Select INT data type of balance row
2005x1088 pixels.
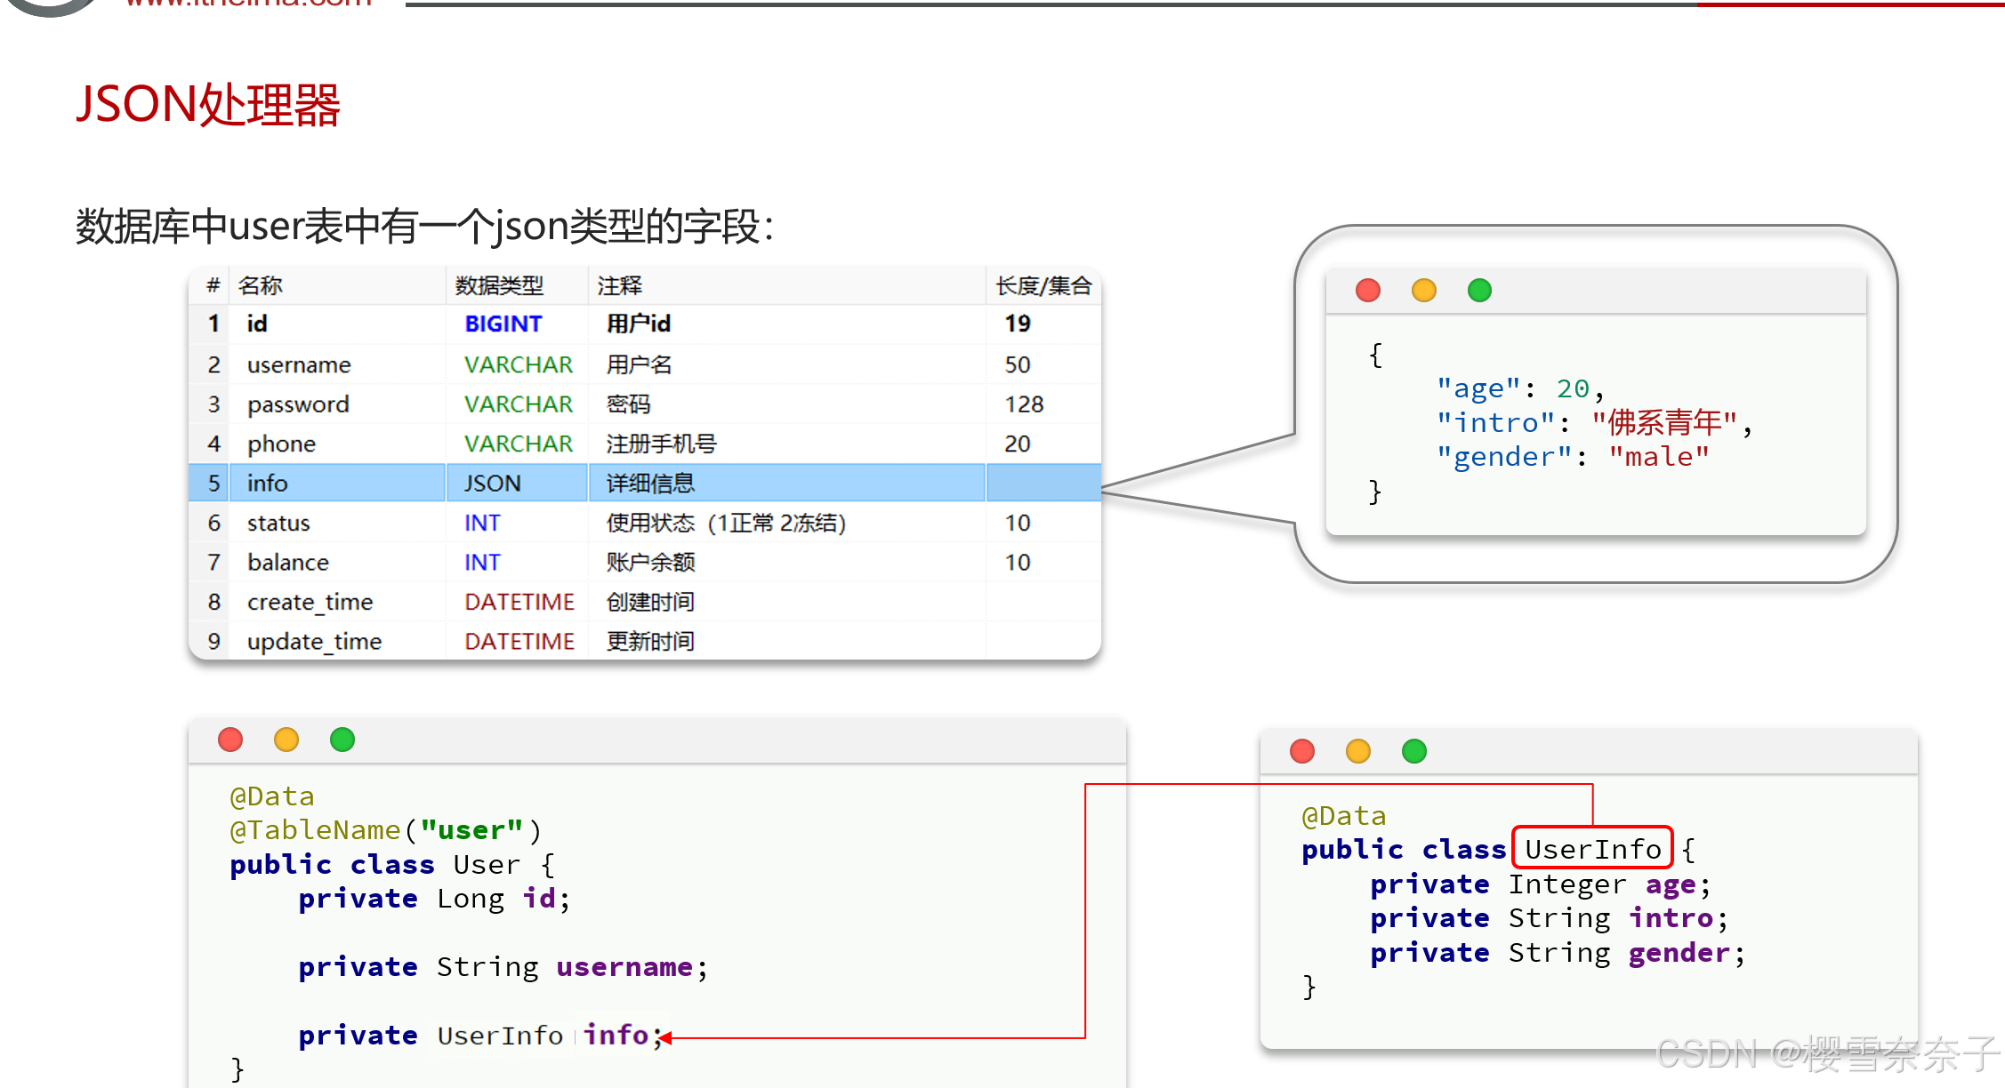coord(482,562)
